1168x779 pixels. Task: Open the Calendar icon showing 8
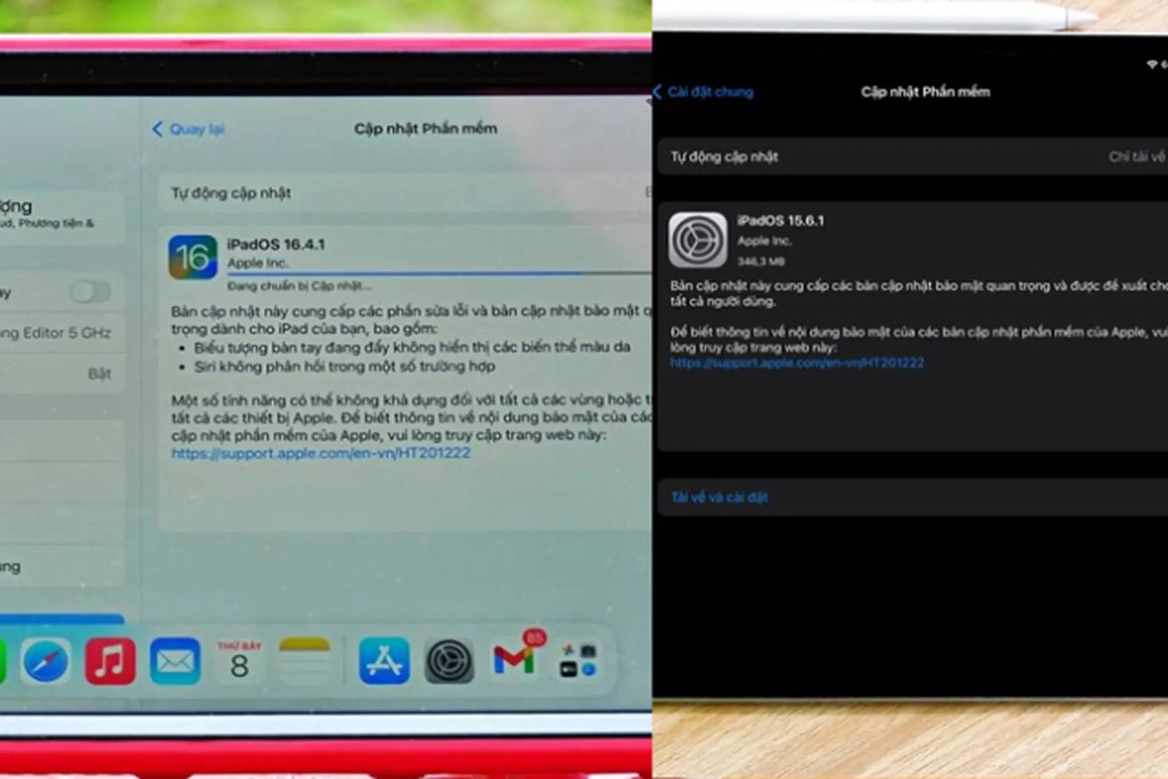[240, 661]
